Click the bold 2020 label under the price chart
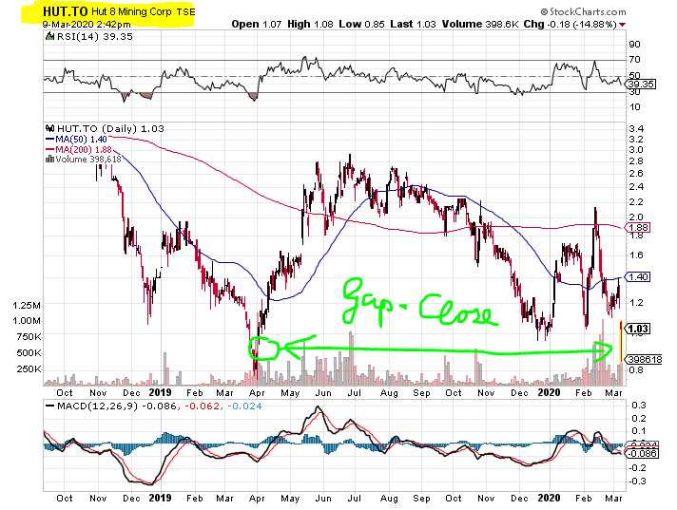The width and height of the screenshot is (677, 510). [550, 392]
